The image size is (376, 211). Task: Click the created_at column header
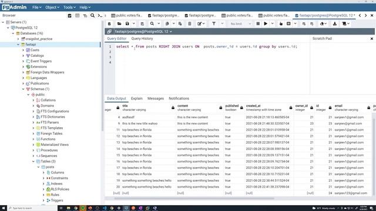pyautogui.click(x=270, y=108)
